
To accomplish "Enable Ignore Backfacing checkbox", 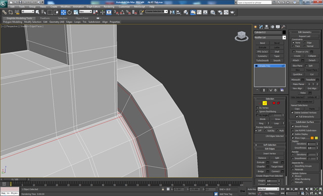I will [x=257, y=111].
